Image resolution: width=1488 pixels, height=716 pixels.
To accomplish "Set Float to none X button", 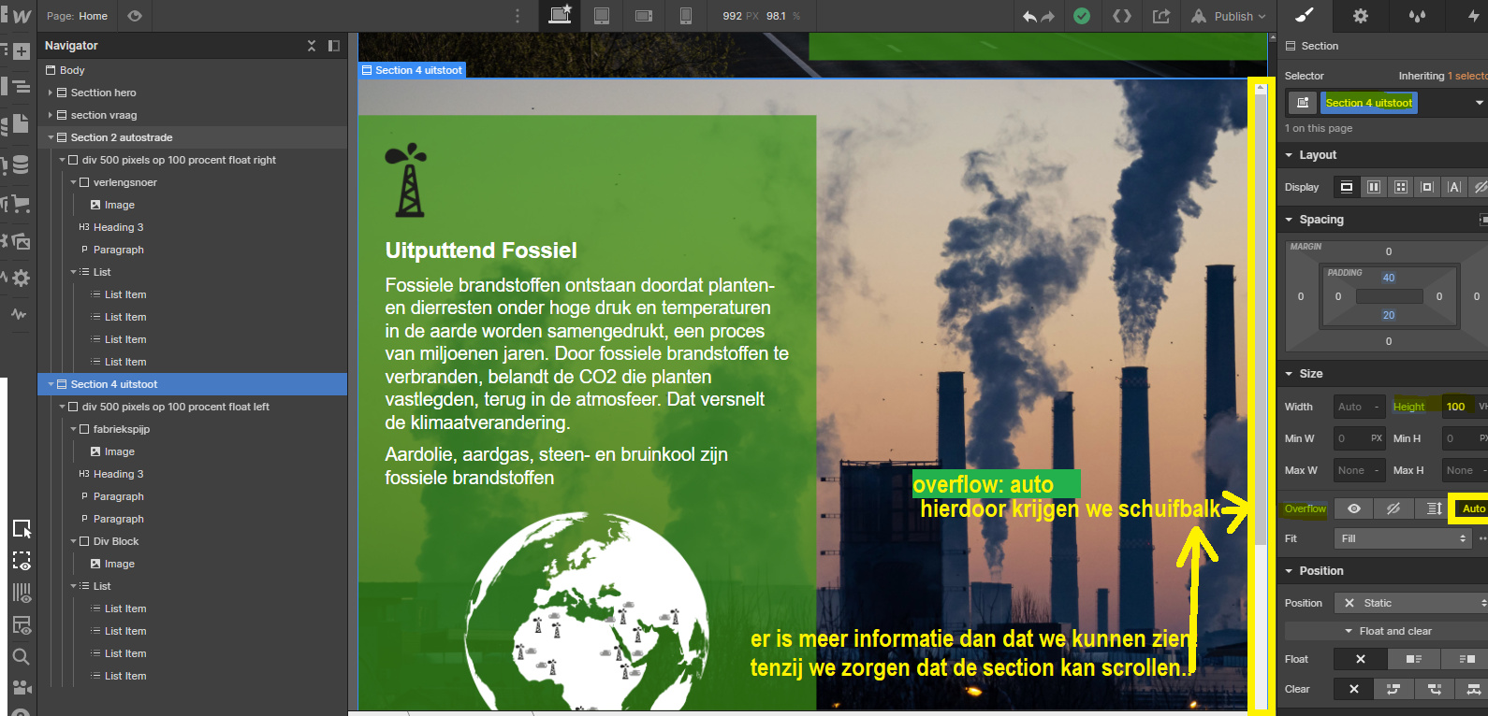I will point(1361,659).
